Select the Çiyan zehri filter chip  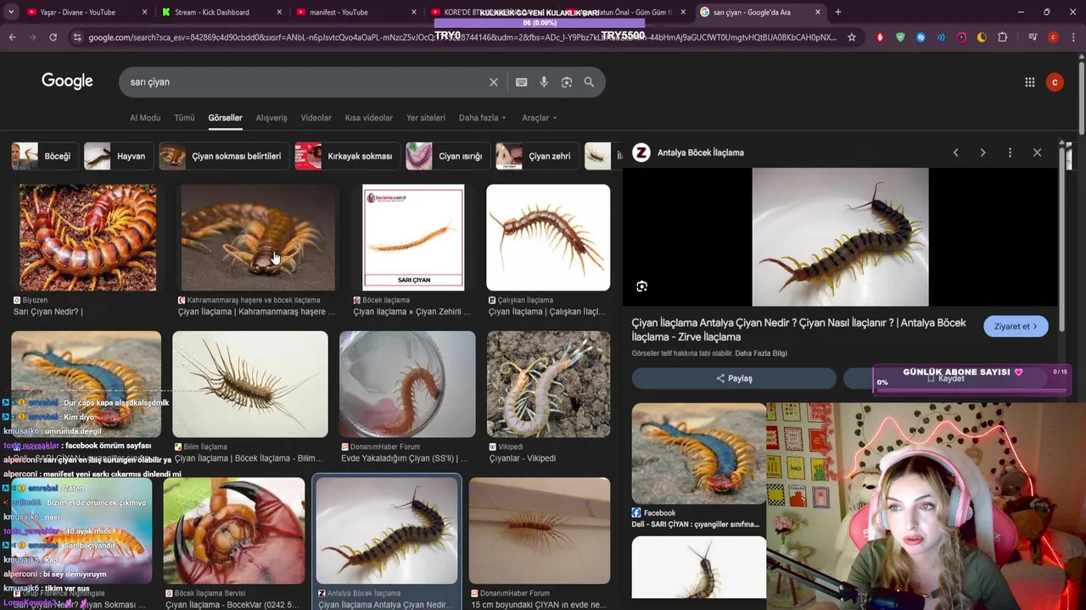pyautogui.click(x=537, y=156)
